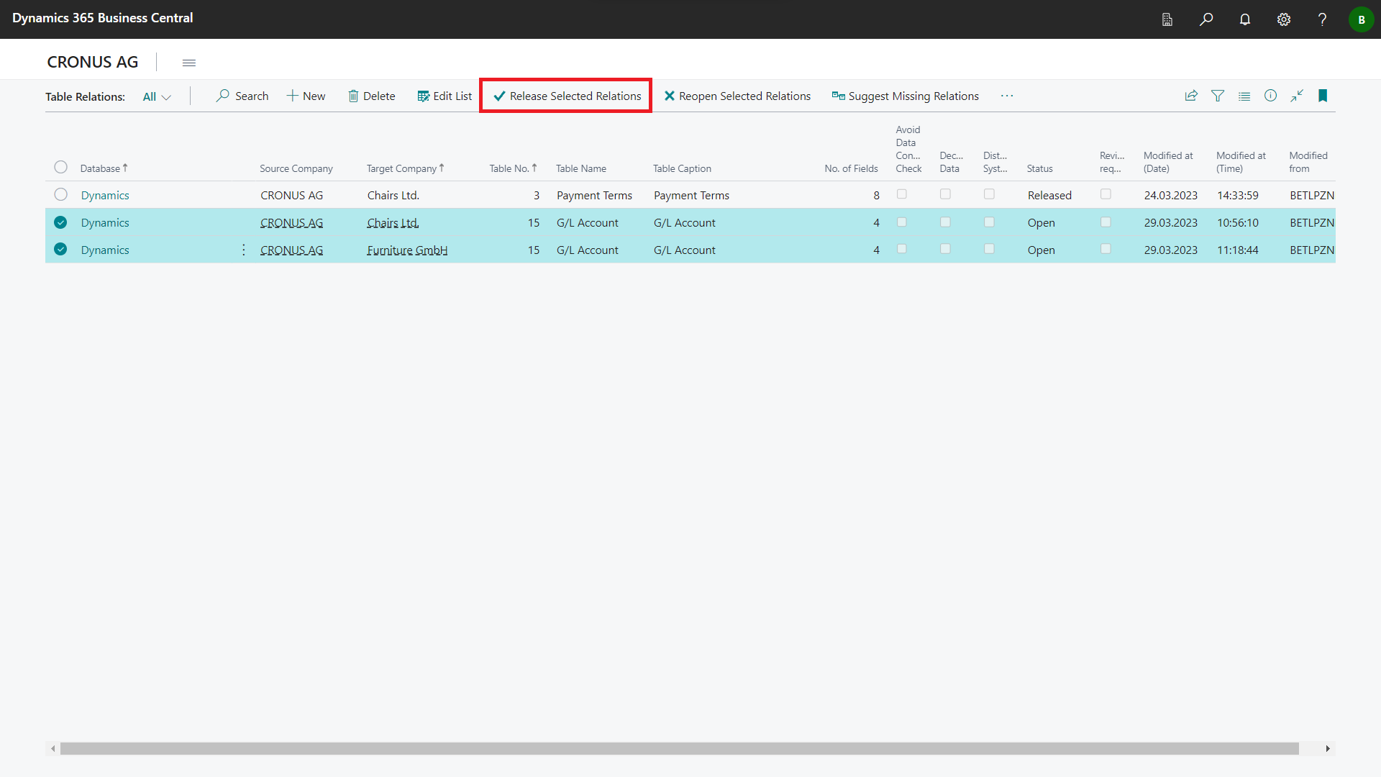Click the Open status of Chairs Ltd. row
Image resolution: width=1381 pixels, height=777 pixels.
click(1042, 223)
